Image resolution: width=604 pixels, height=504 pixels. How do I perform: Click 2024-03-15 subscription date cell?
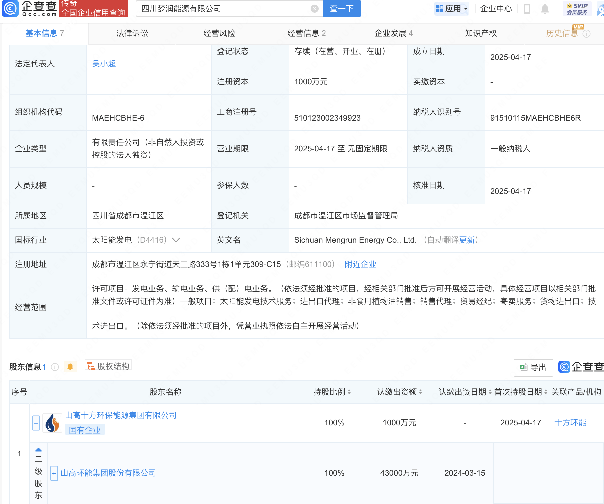point(465,473)
